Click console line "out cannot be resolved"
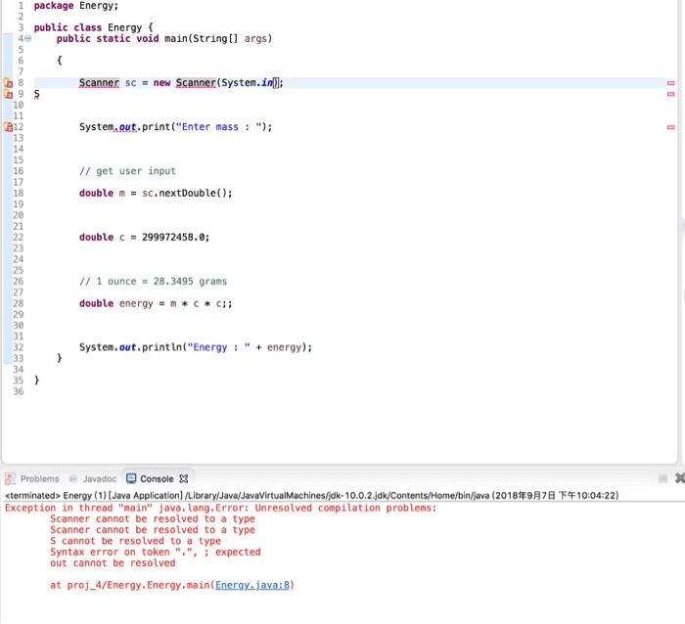Image resolution: width=685 pixels, height=624 pixels. (x=113, y=562)
